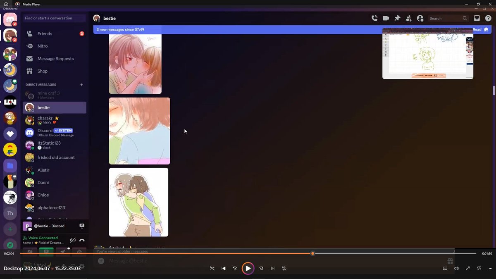Open Shop in the Discord sidebar
This screenshot has width=496, height=279.
coord(55,71)
